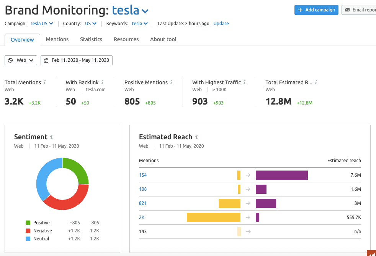Click the yellow mentions bar in the 821 row
376x256 pixels.
tap(229, 203)
